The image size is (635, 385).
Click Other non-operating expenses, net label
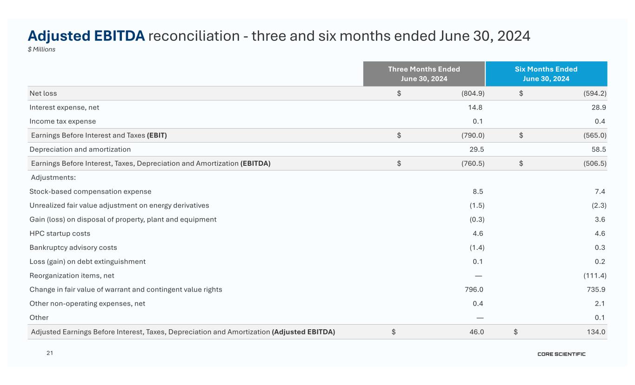tap(87, 304)
